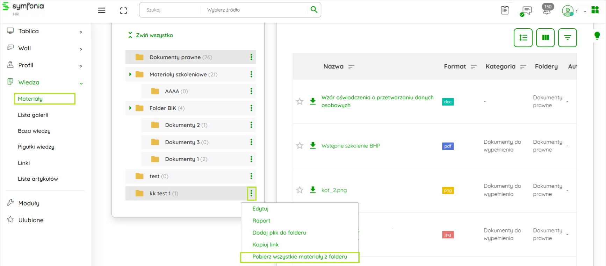606x266 pixels.
Task: Choose Dodaj plik do folderu option
Action: click(279, 233)
